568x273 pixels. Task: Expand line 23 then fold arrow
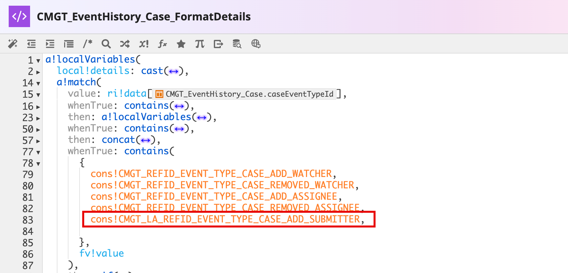click(x=38, y=118)
